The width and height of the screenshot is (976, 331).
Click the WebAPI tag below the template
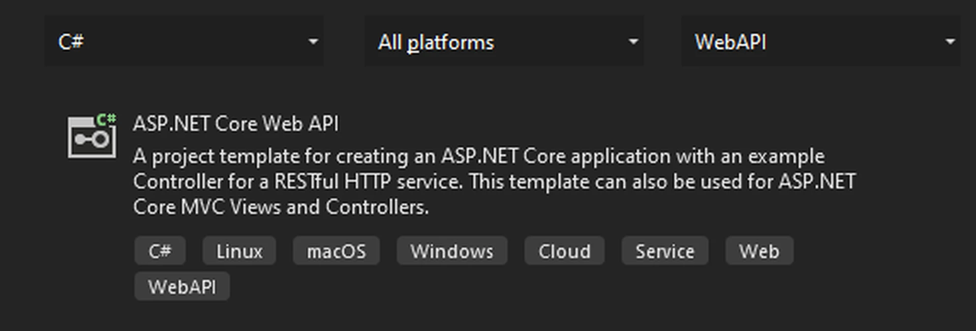[x=182, y=287]
